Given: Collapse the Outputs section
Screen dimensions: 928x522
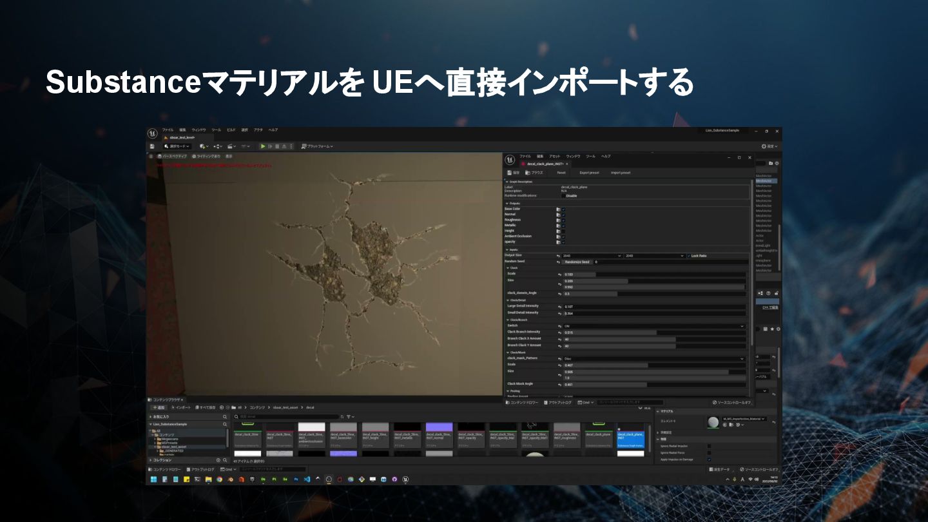Looking at the screenshot, I should click(x=507, y=203).
